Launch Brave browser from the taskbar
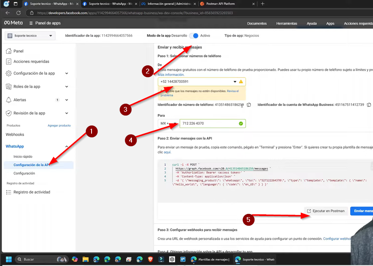The width and height of the screenshot is (373, 266). click(150, 259)
